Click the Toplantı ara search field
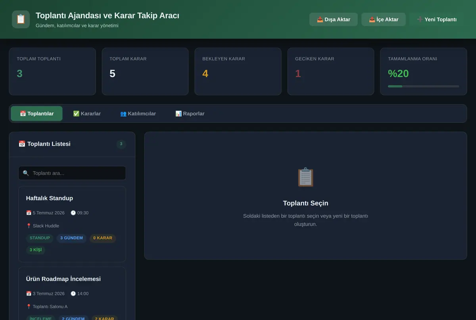 point(72,173)
